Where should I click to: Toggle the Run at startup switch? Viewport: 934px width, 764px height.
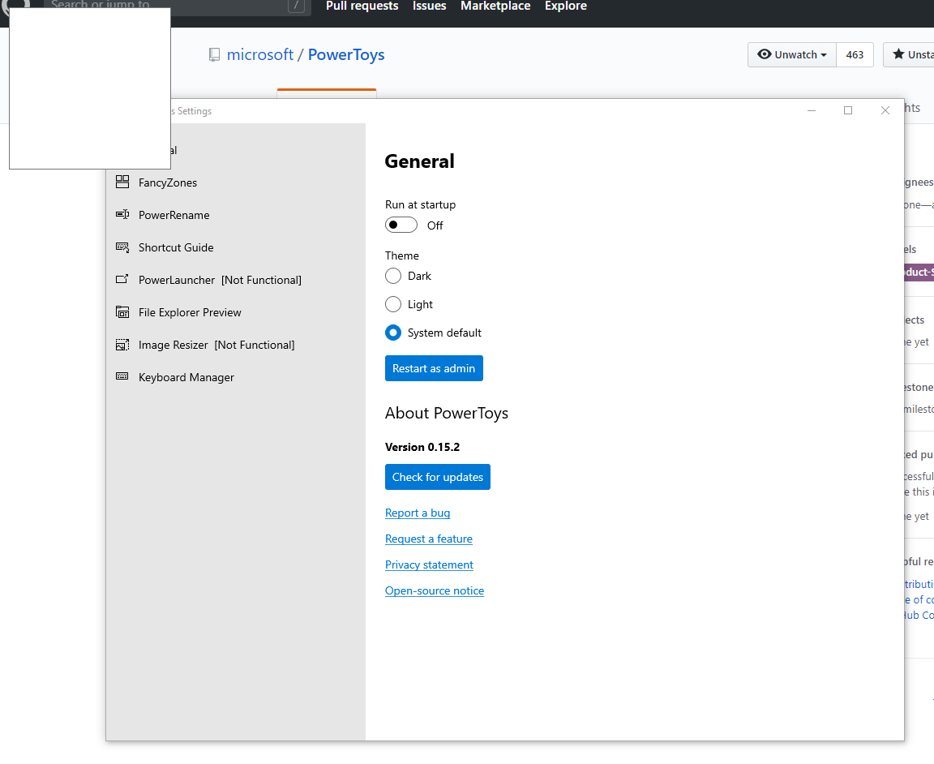(401, 225)
